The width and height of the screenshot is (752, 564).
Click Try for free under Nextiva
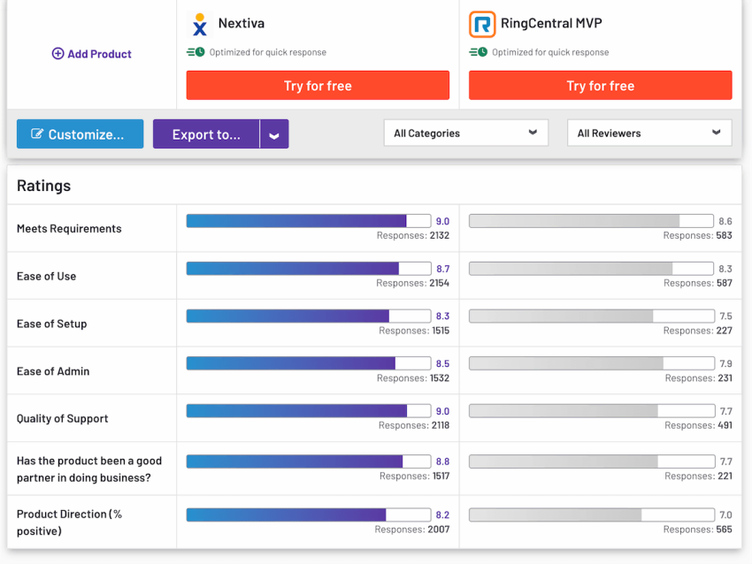318,85
